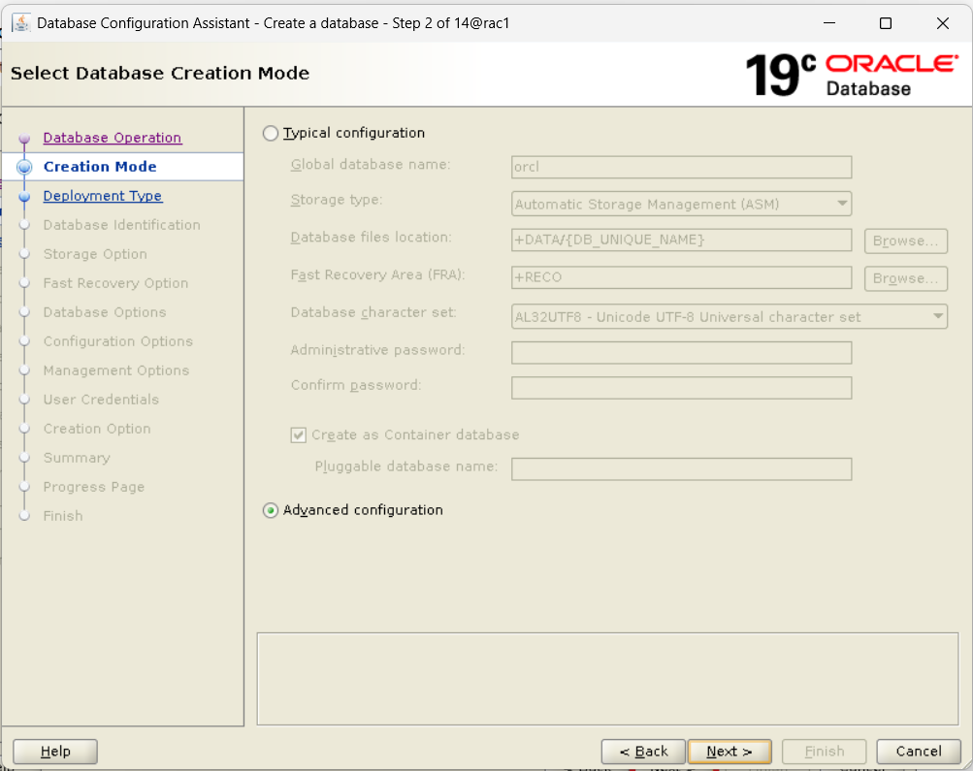Screen dimensions: 973x771
Task: Open the Help button
Action: point(55,752)
